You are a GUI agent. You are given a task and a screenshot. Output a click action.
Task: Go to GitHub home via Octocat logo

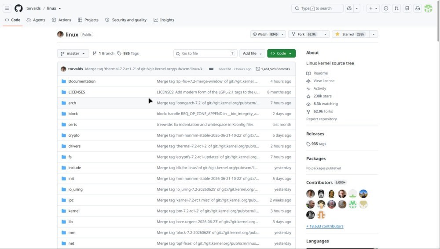[x=18, y=8]
